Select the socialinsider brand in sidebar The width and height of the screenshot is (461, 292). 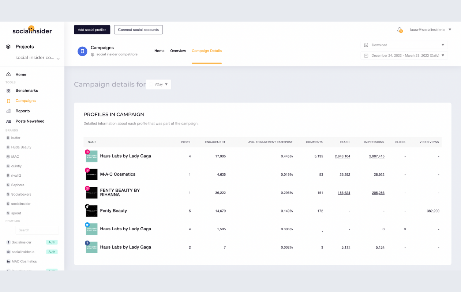pyautogui.click(x=21, y=204)
